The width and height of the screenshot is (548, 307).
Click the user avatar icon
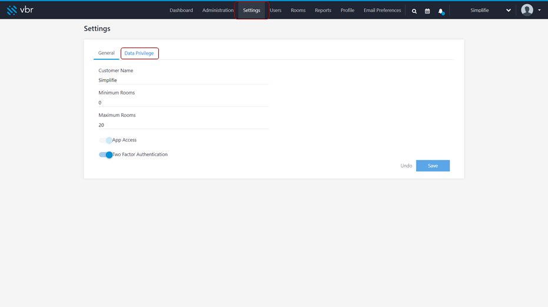point(527,10)
